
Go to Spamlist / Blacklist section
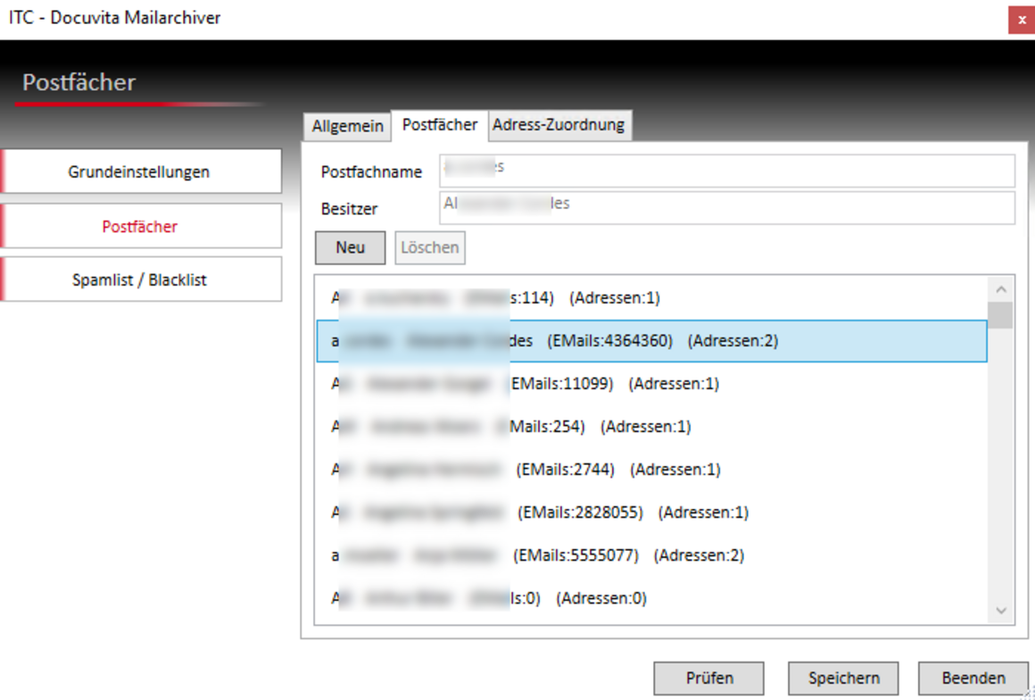140,279
